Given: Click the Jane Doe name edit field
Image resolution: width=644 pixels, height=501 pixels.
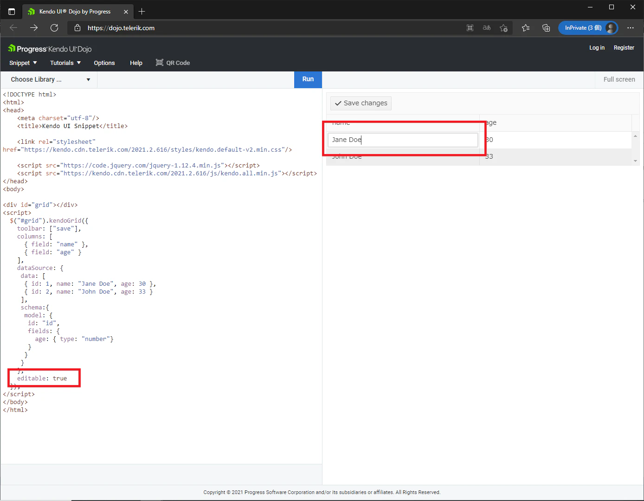Looking at the screenshot, I should tap(403, 140).
